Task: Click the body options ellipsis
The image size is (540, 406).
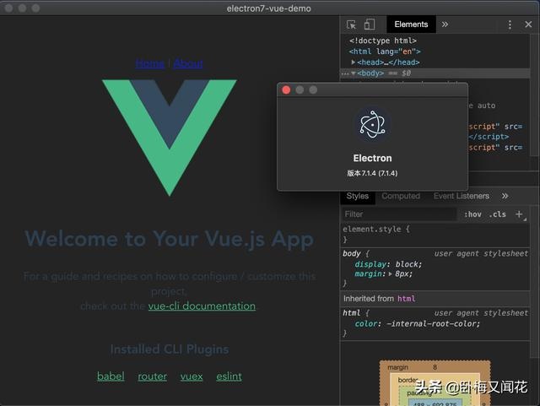Action: point(345,73)
